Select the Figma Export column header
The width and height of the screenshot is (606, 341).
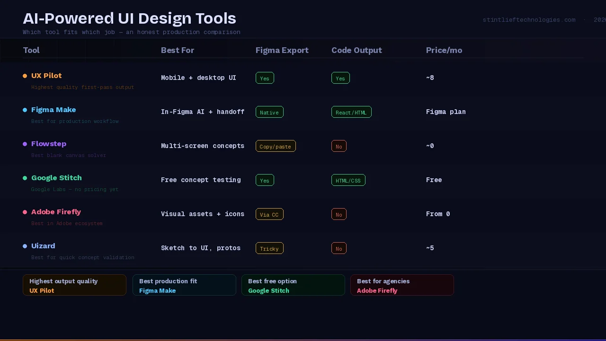(282, 50)
